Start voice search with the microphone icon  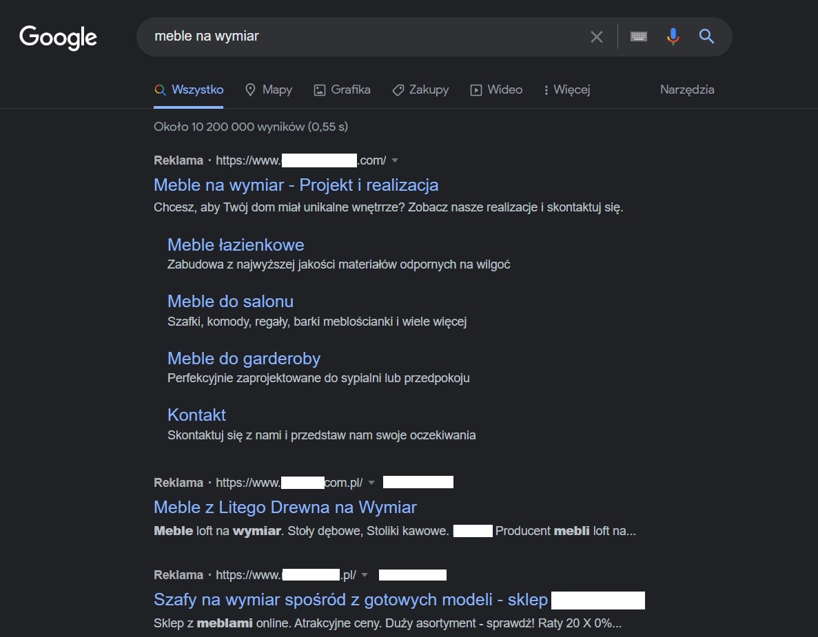tap(673, 36)
